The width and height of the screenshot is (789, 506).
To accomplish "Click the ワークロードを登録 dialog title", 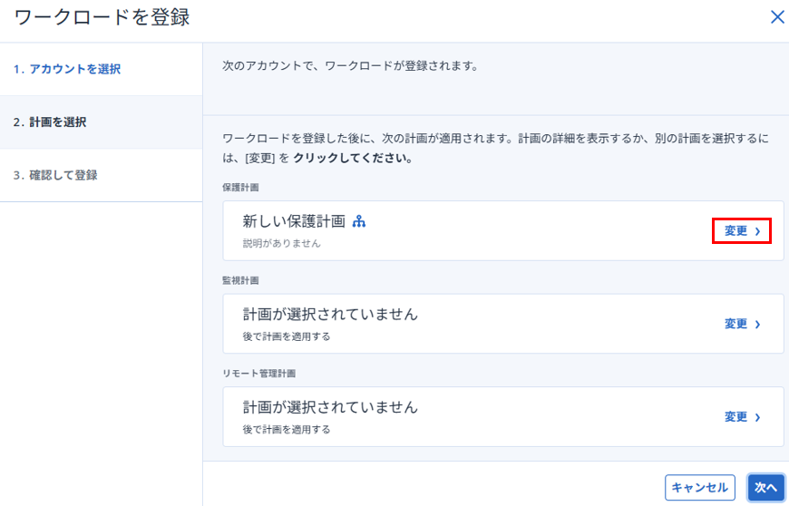I will point(102,17).
